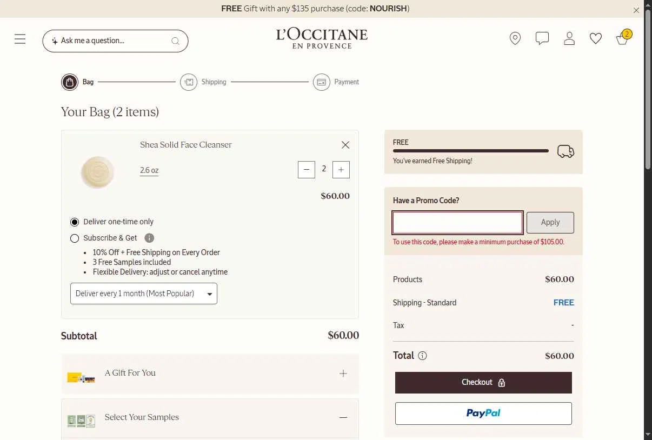
Task: Open the shopping bag icon in header
Action: pyautogui.click(x=623, y=37)
